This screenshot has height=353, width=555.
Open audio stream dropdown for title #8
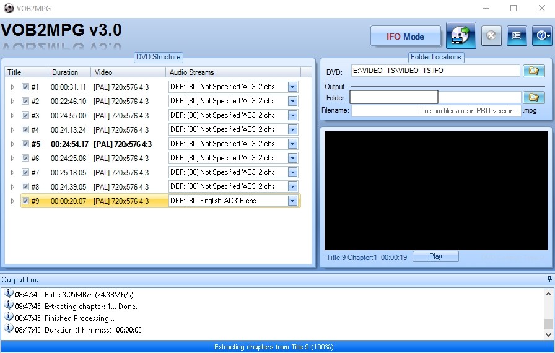(292, 186)
